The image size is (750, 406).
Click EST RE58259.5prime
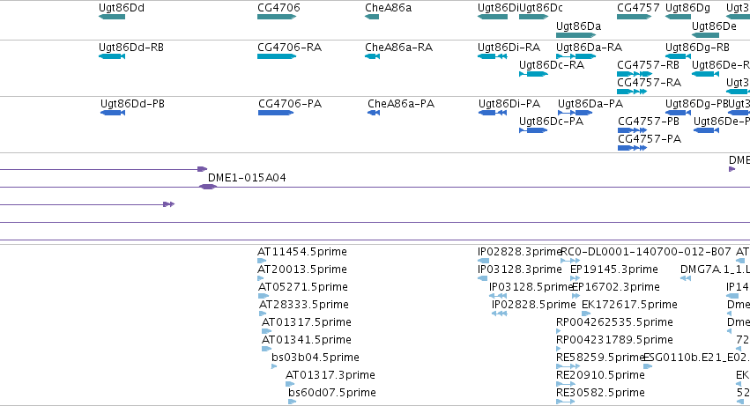(x=568, y=366)
